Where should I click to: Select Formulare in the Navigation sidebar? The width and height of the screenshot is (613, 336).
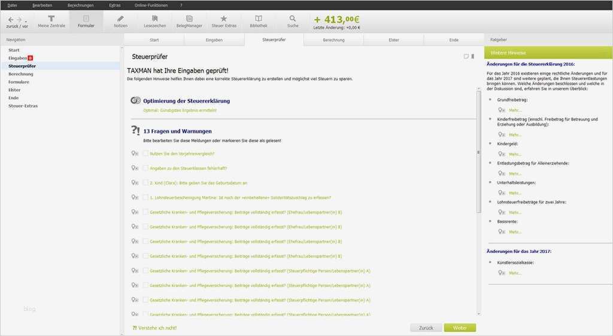point(19,82)
